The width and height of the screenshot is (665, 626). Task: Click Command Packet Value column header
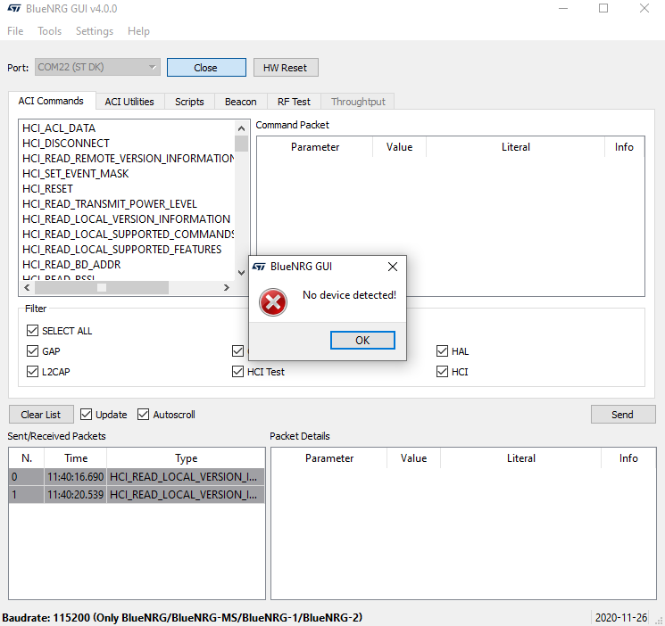(x=400, y=147)
